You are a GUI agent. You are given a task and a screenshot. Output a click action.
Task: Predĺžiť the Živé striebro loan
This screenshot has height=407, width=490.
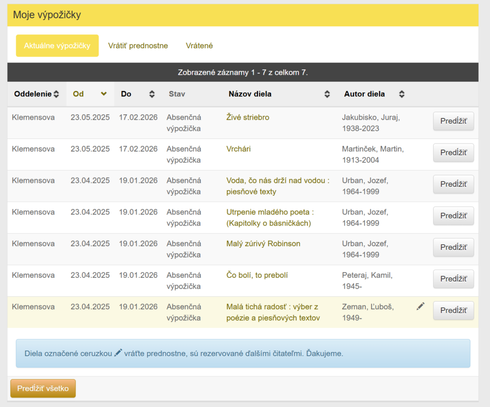453,121
